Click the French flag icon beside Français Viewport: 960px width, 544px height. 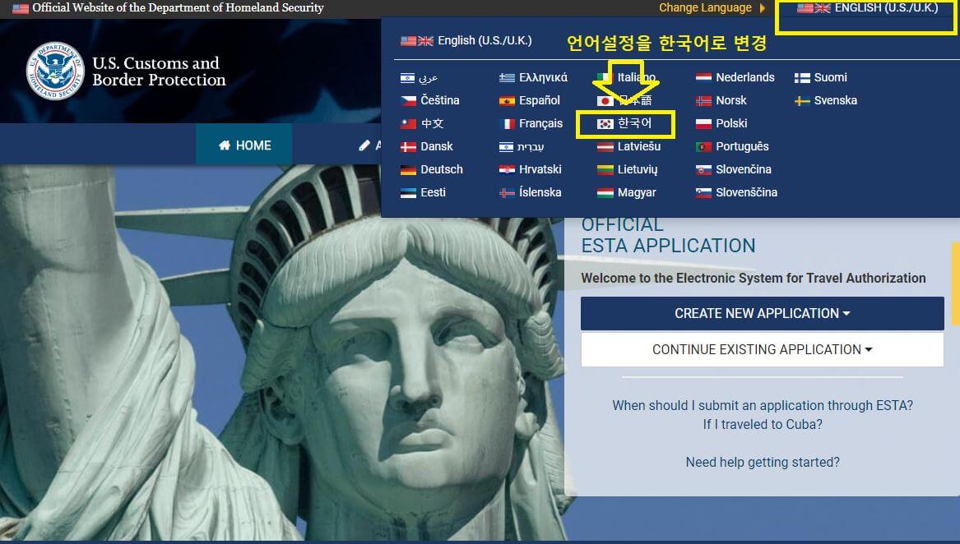[x=507, y=123]
